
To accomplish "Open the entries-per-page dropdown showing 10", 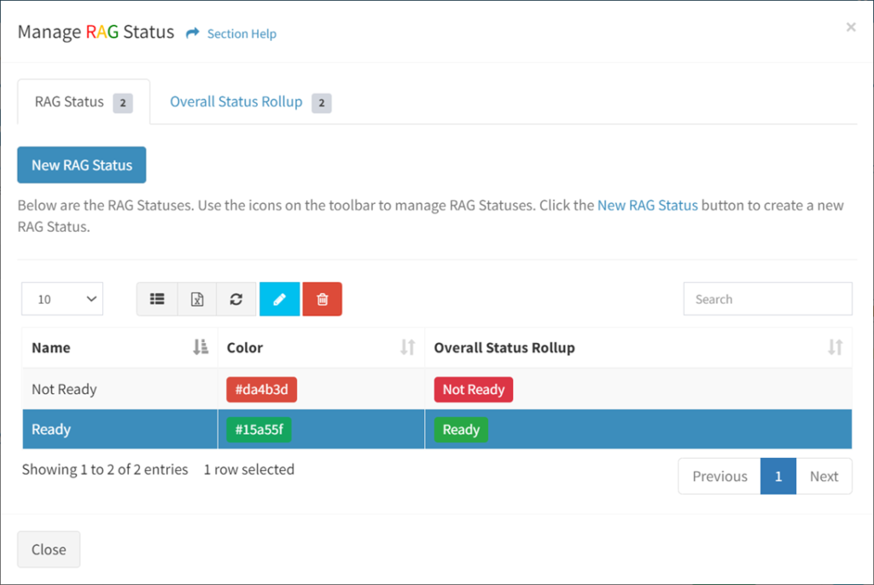I will click(61, 298).
